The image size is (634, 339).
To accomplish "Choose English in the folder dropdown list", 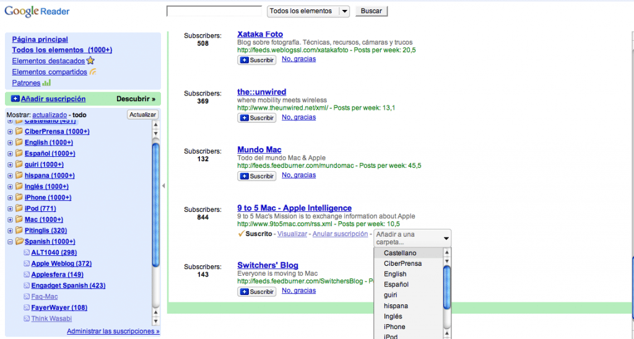I will (409, 274).
